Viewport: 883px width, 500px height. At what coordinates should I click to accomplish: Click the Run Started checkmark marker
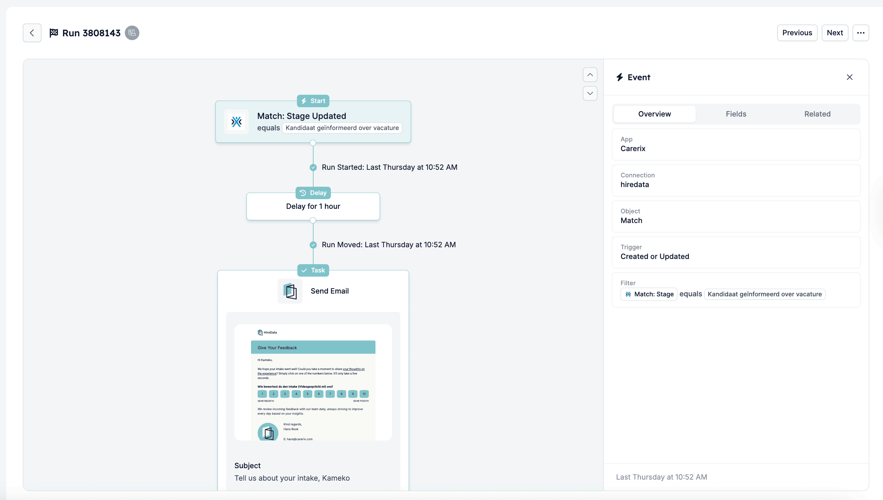coord(313,167)
